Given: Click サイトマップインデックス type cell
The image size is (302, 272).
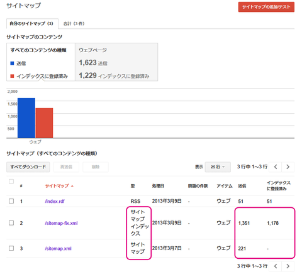Looking at the screenshot, I should click(140, 223).
